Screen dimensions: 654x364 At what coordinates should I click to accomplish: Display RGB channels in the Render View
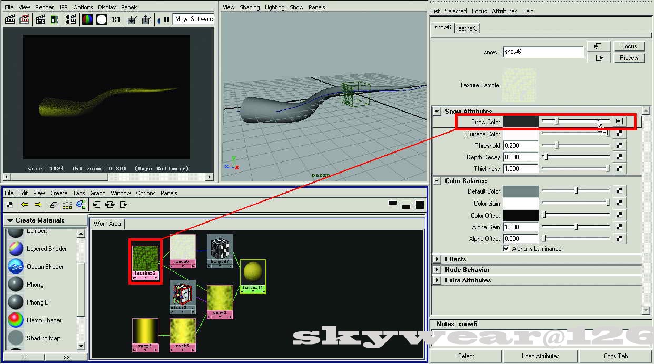(87, 19)
